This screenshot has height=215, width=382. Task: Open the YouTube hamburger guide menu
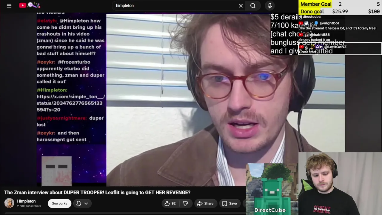point(9,5)
